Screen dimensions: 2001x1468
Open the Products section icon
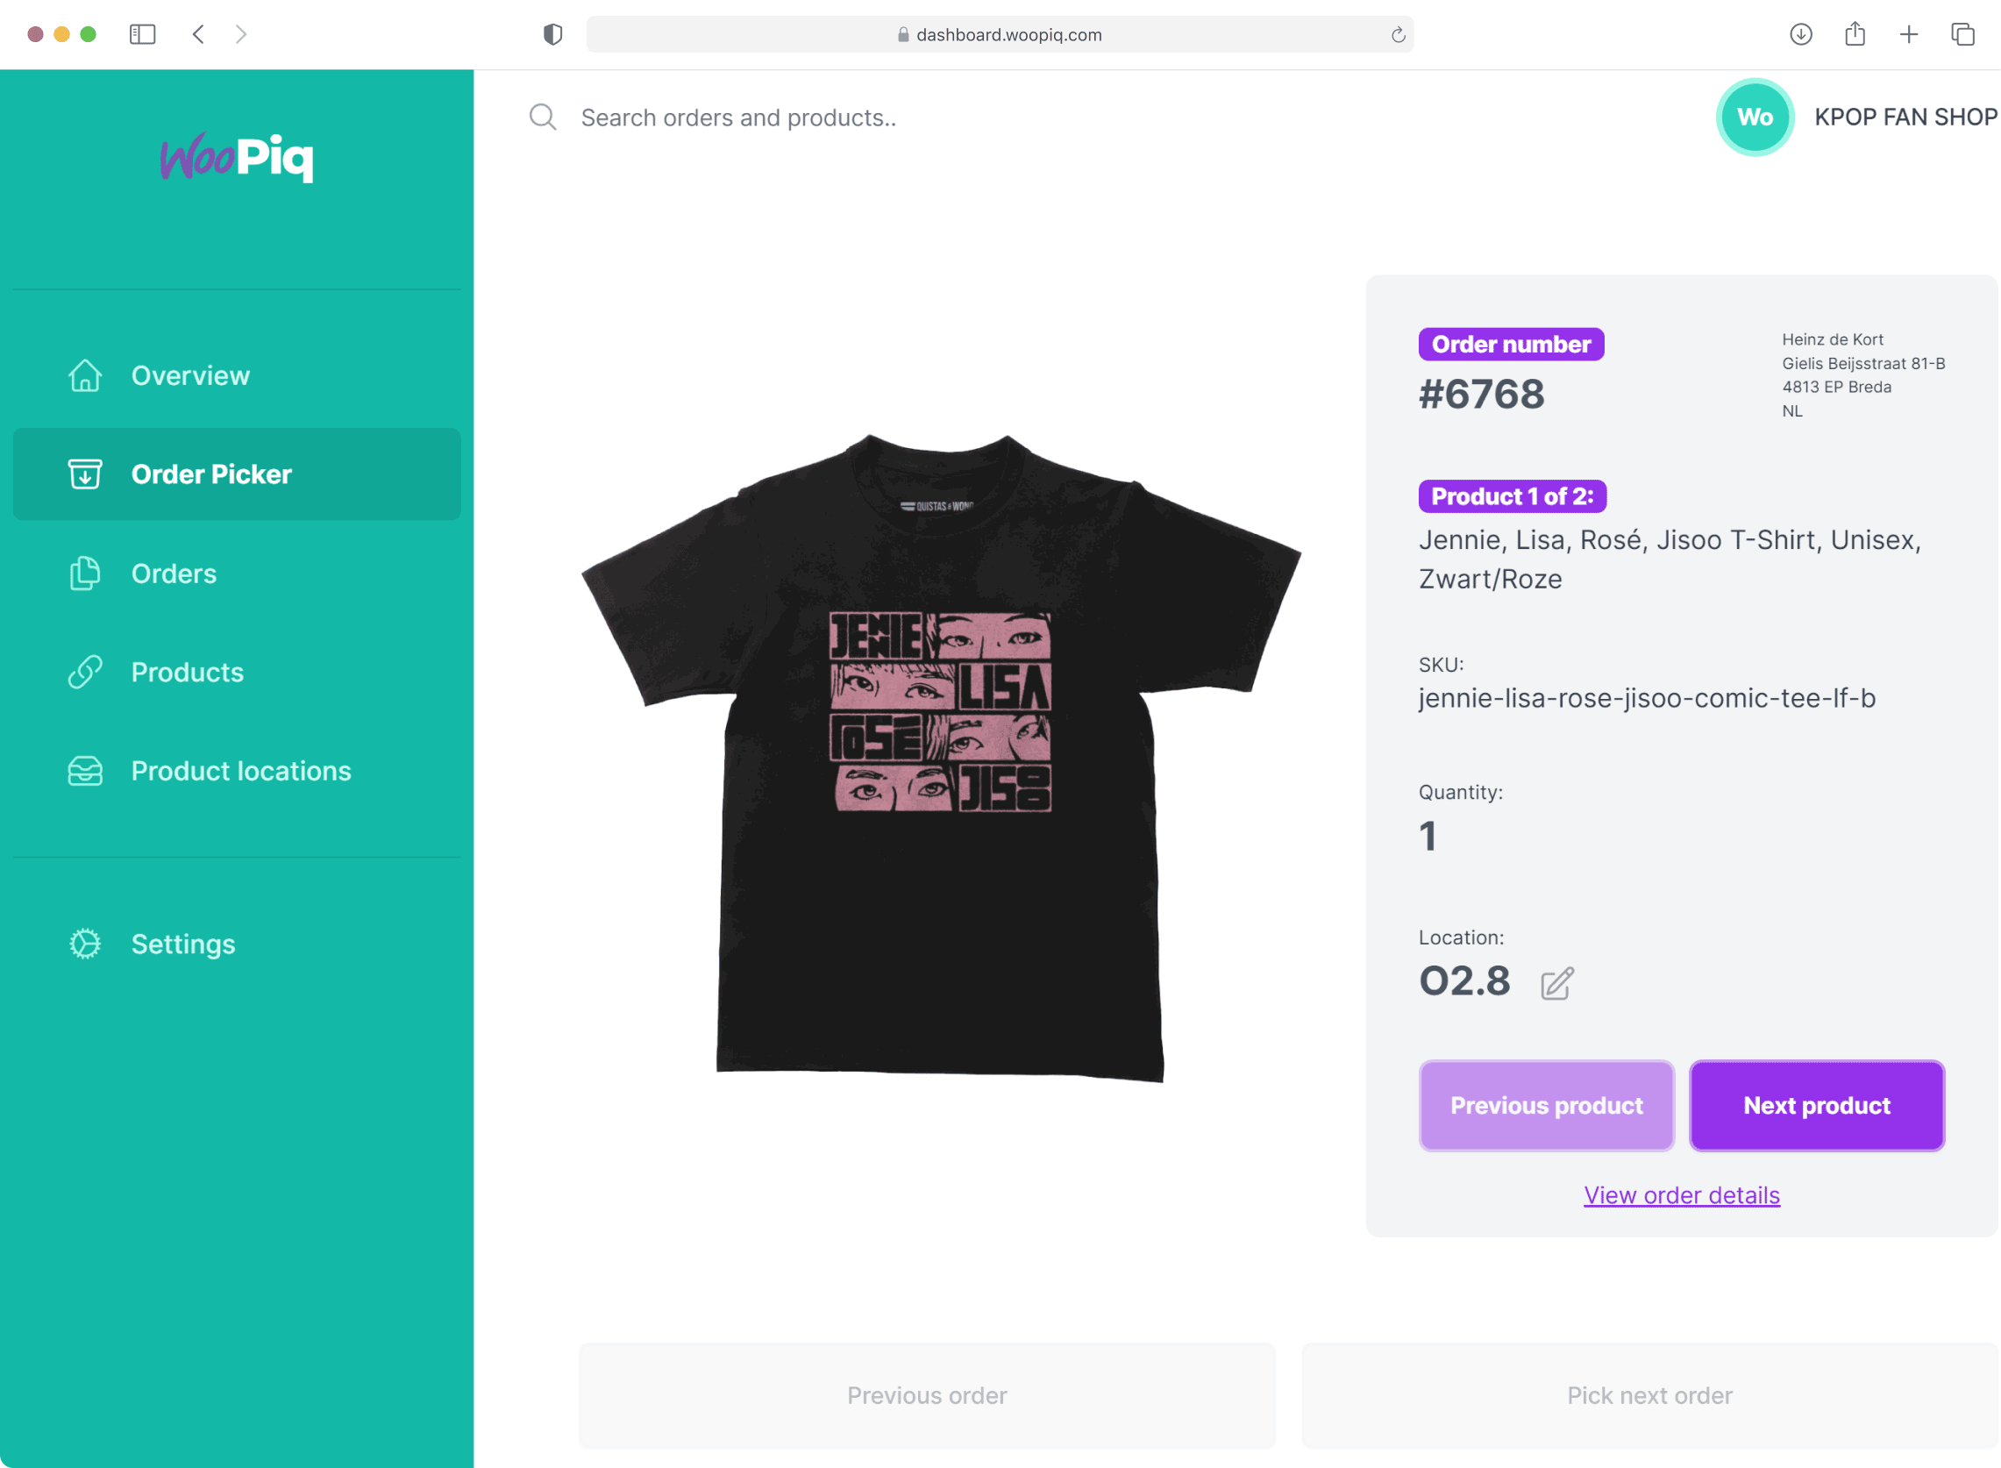(84, 671)
